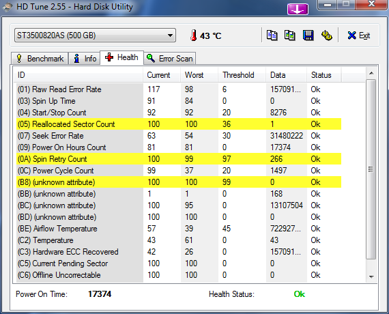This screenshot has height=314, width=389.
Task: Open the options wrench icon
Action: tap(326, 35)
